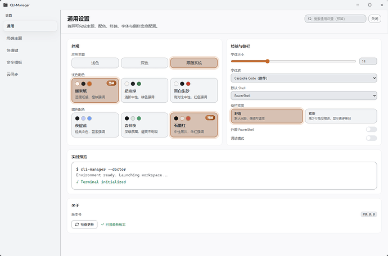388x256 pixels.
Task: Click the blue swatch in 夜靛蓝 card
Action: click(89, 118)
